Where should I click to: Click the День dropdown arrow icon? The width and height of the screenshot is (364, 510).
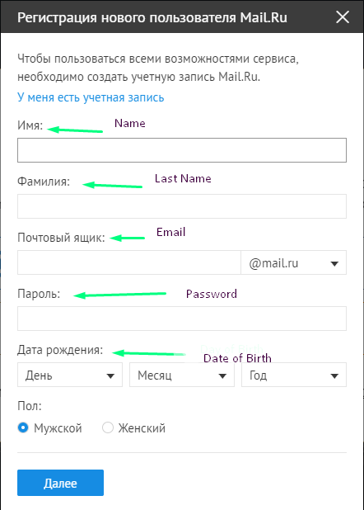tap(110, 376)
